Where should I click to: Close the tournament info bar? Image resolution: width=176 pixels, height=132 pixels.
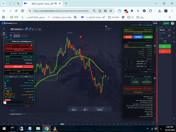pos(109,109)
